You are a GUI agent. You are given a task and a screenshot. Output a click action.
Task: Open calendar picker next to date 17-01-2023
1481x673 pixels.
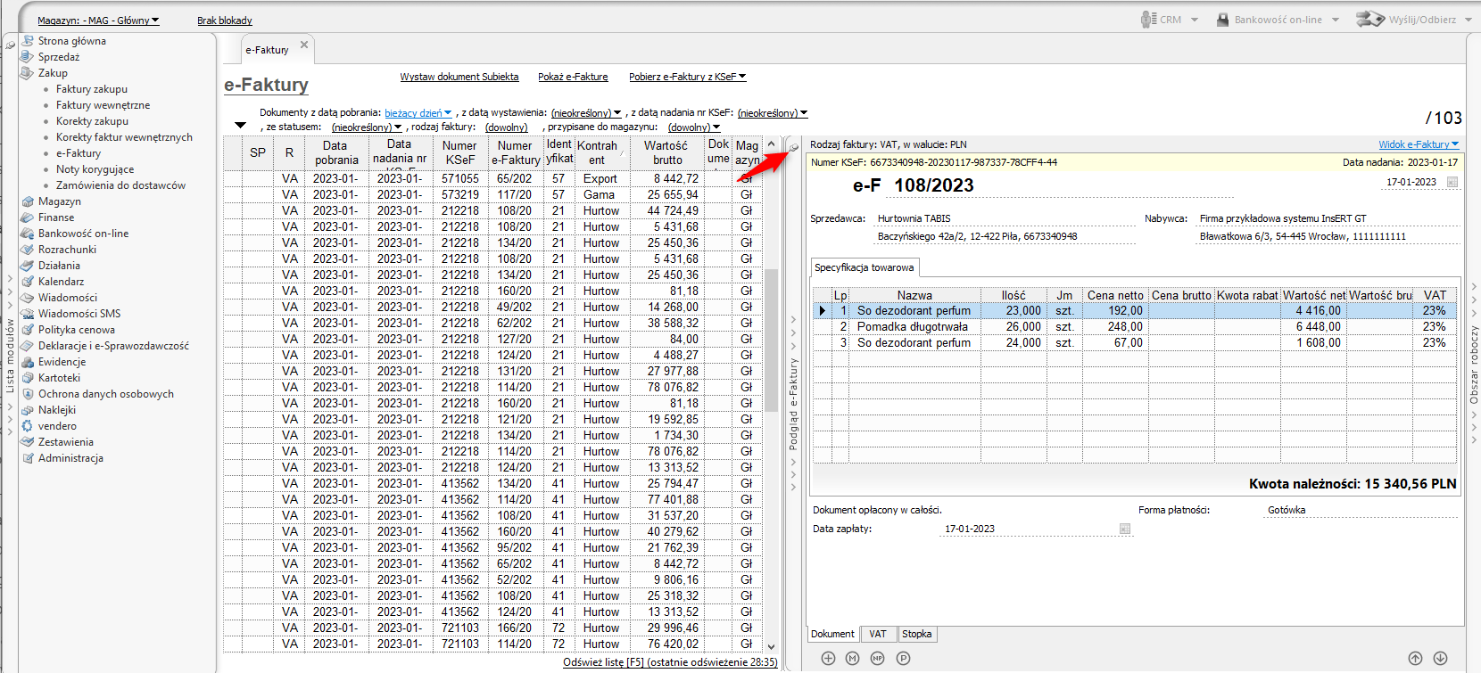click(1452, 182)
